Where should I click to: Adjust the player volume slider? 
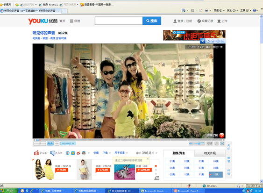tap(199, 143)
